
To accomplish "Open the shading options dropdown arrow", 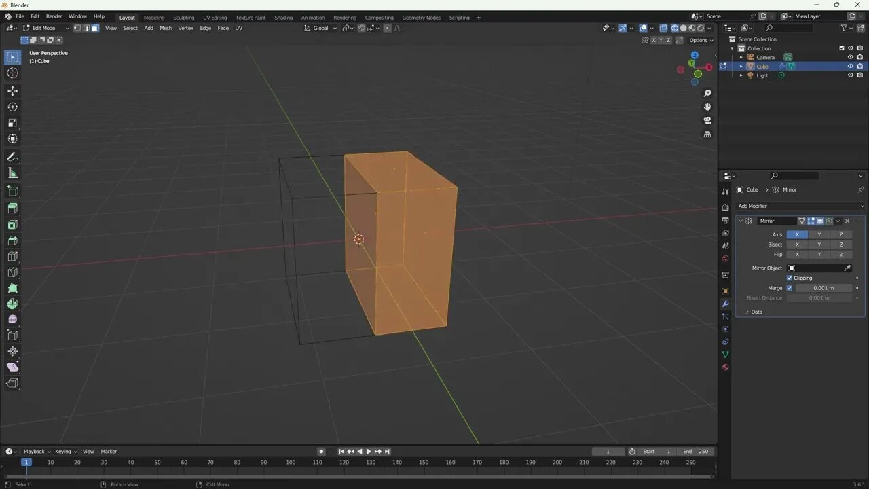I will [x=710, y=28].
